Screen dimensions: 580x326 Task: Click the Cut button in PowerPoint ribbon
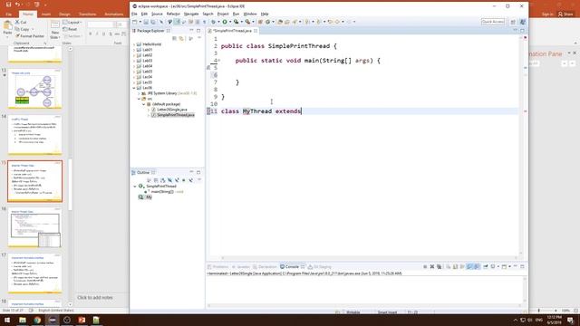click(21, 22)
